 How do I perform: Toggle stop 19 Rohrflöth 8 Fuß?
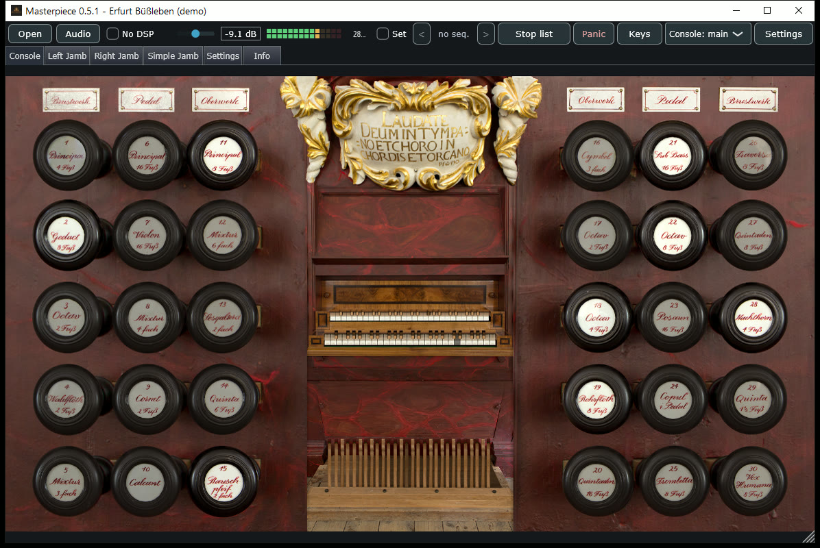596,400
